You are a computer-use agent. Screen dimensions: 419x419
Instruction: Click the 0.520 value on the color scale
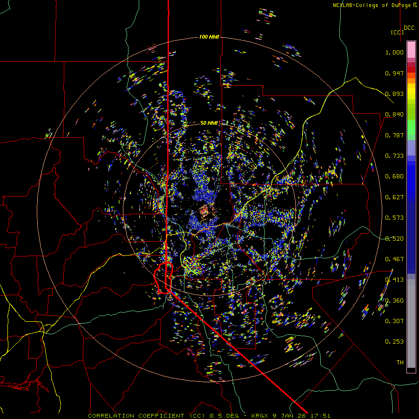pos(394,239)
